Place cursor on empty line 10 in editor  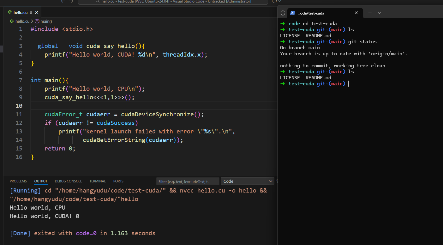tap(126, 106)
